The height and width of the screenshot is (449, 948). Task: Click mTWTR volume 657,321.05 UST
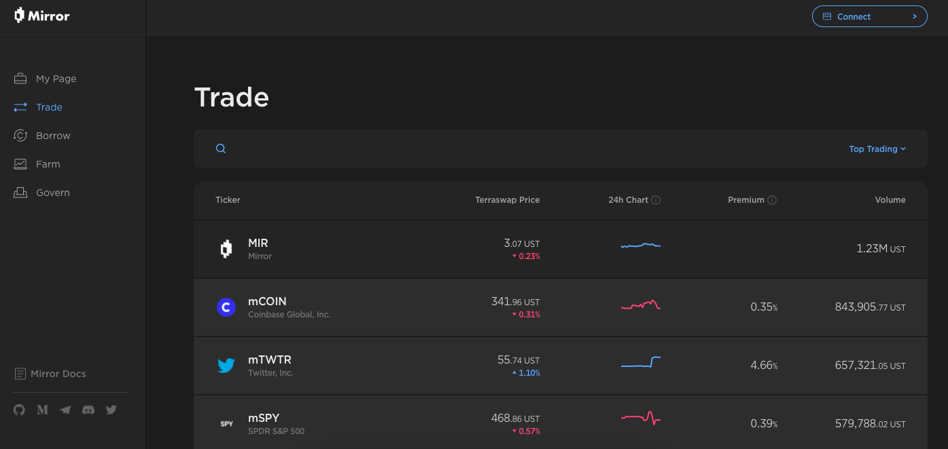871,366
